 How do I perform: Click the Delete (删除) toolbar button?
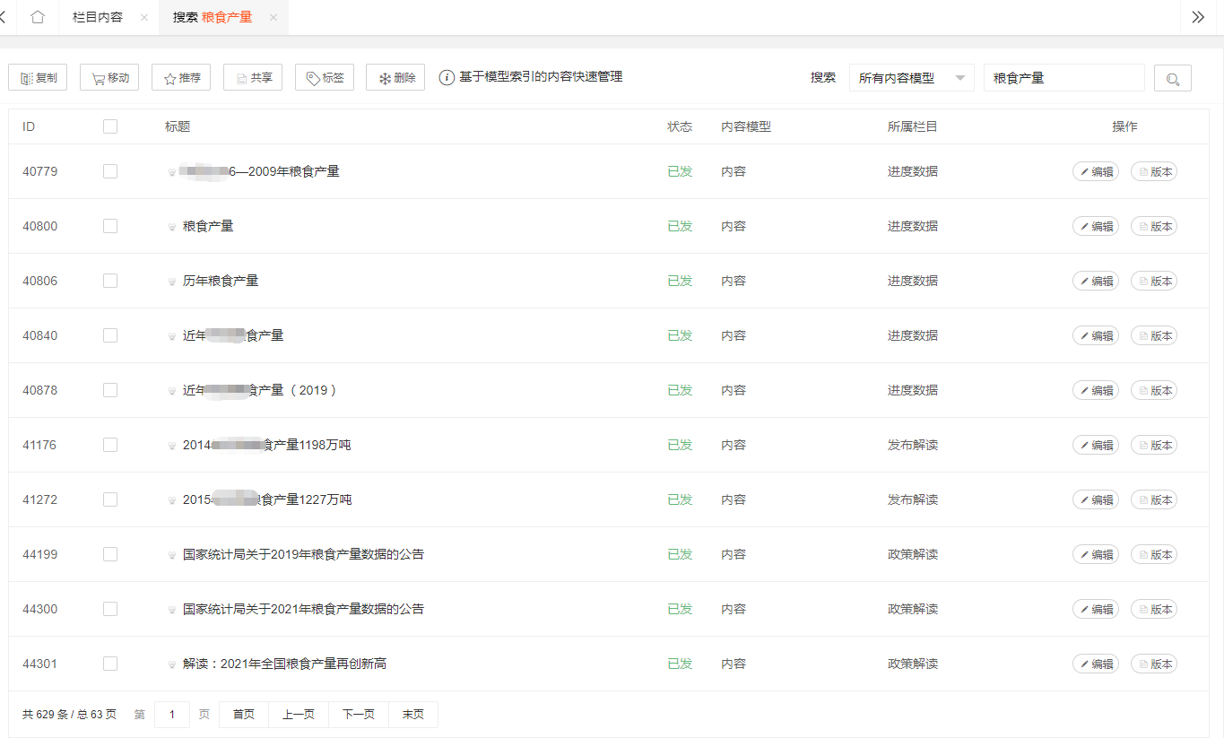click(x=395, y=78)
